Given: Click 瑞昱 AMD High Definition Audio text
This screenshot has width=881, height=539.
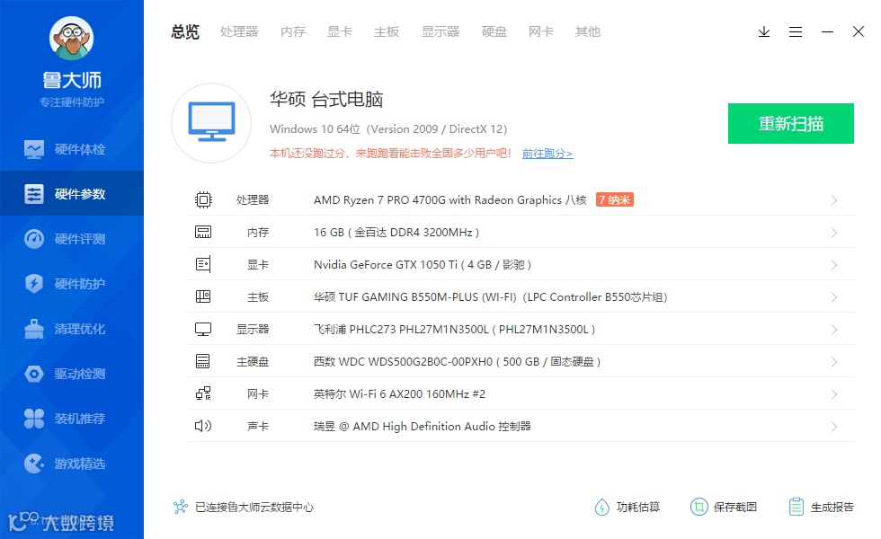Looking at the screenshot, I should point(422,426).
